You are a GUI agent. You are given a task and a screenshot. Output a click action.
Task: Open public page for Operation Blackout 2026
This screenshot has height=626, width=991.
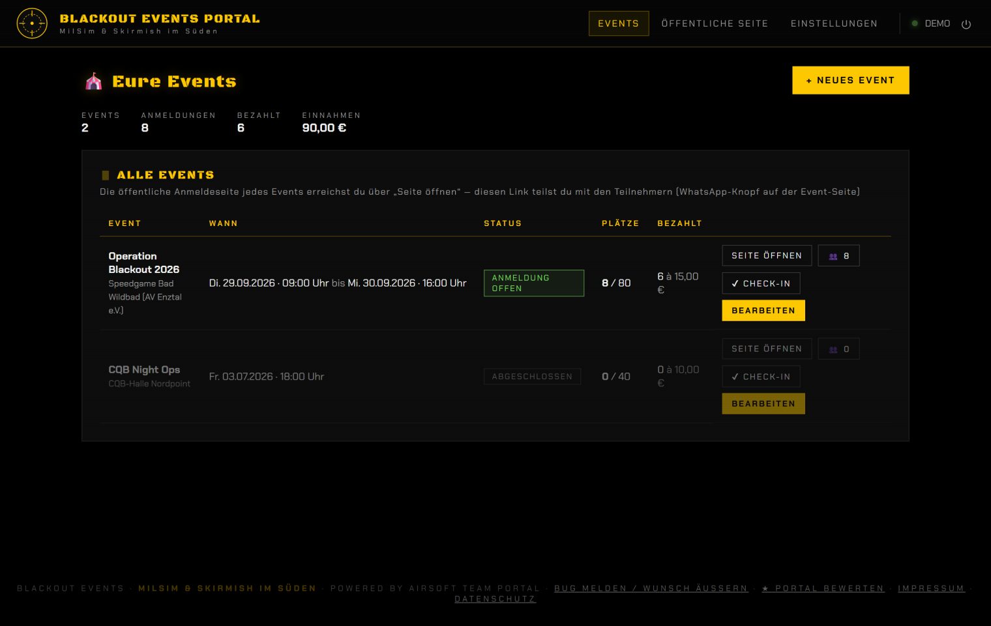click(x=767, y=256)
